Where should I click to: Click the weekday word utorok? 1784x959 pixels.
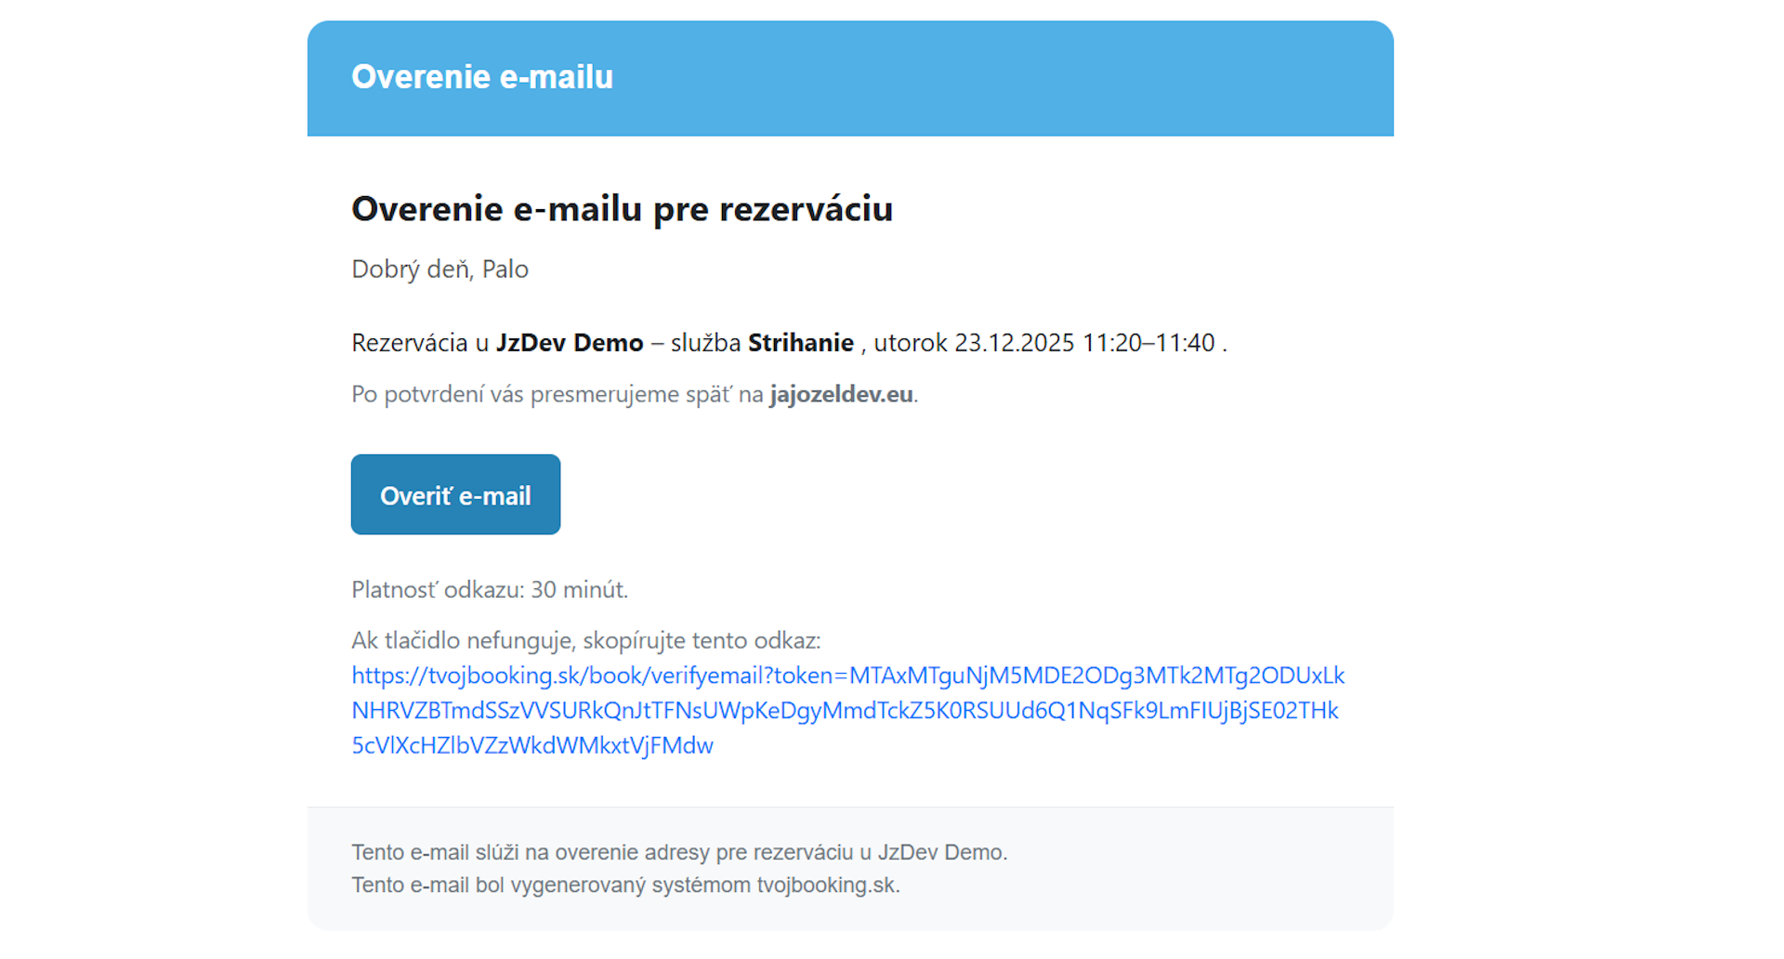(x=911, y=343)
